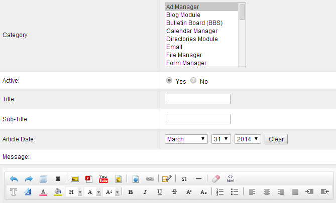Click the Clear date button
Screen dimensions: 336x203
click(276, 139)
